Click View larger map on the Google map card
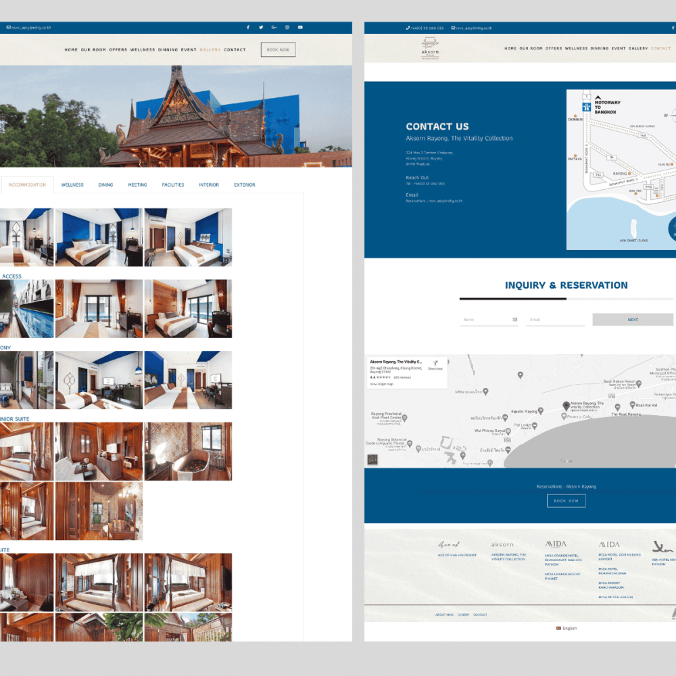 381,384
